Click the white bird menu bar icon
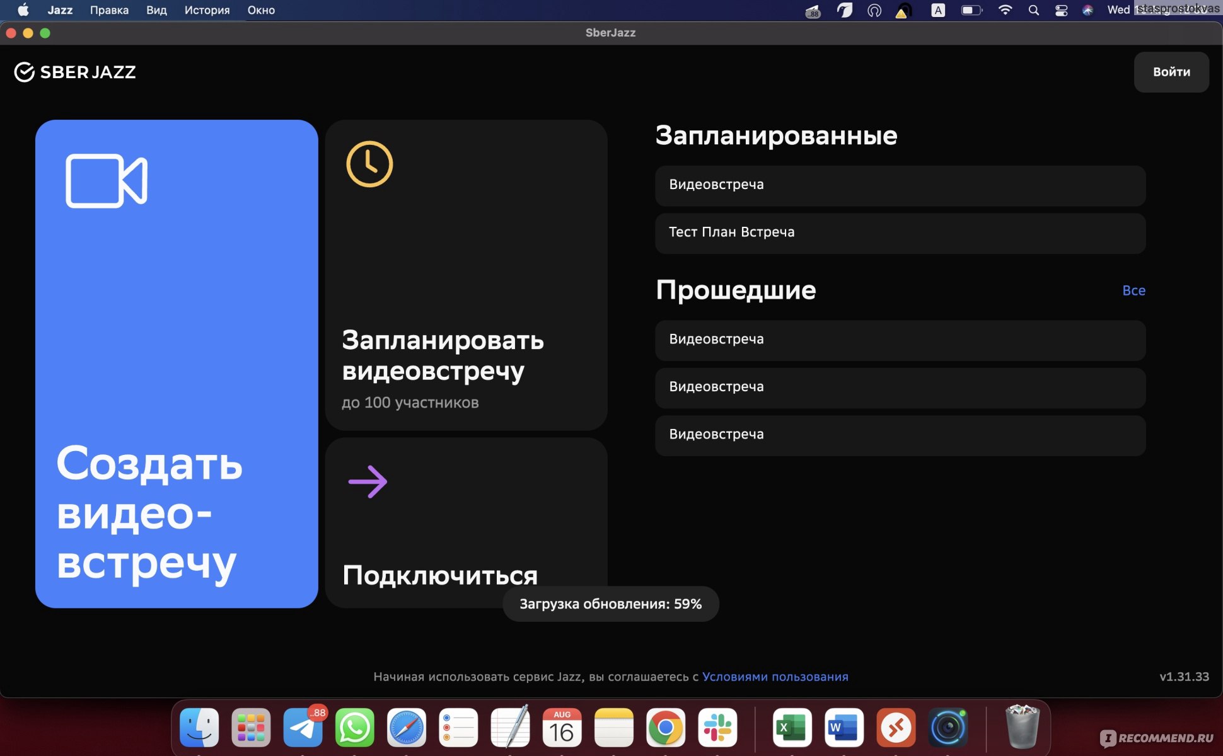 pyautogui.click(x=844, y=10)
